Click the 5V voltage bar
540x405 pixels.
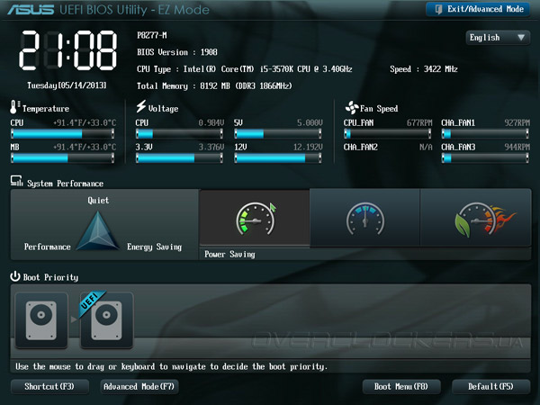(x=278, y=133)
